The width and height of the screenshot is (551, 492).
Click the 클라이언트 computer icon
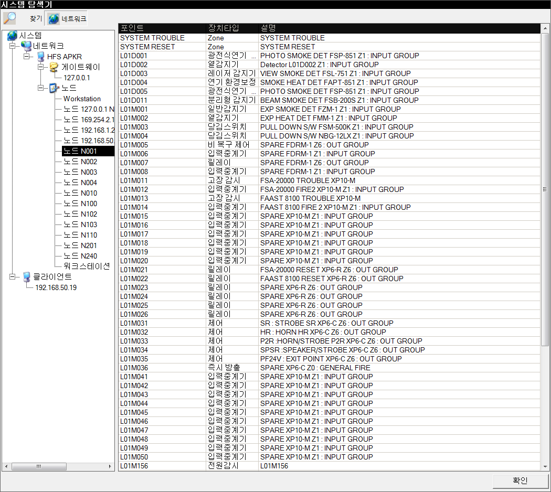27,277
